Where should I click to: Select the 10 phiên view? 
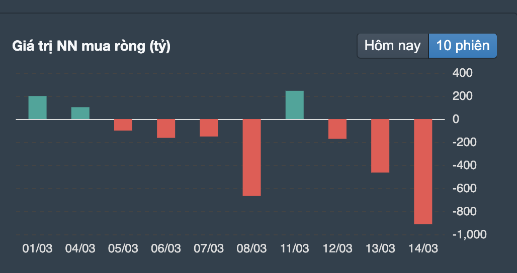pyautogui.click(x=463, y=46)
